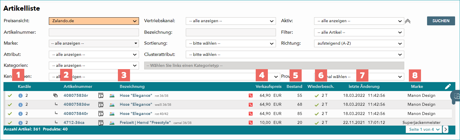
Task: Click the green active checkmark of row 408075836r
Action: tap(10, 96)
